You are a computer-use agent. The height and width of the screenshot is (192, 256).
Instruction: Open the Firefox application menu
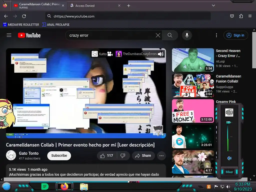click(x=250, y=16)
